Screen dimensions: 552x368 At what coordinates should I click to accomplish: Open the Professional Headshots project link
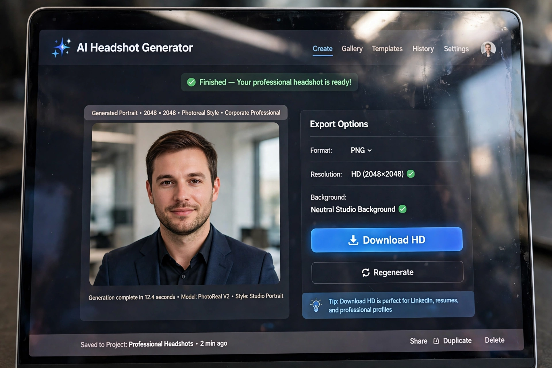coord(161,344)
